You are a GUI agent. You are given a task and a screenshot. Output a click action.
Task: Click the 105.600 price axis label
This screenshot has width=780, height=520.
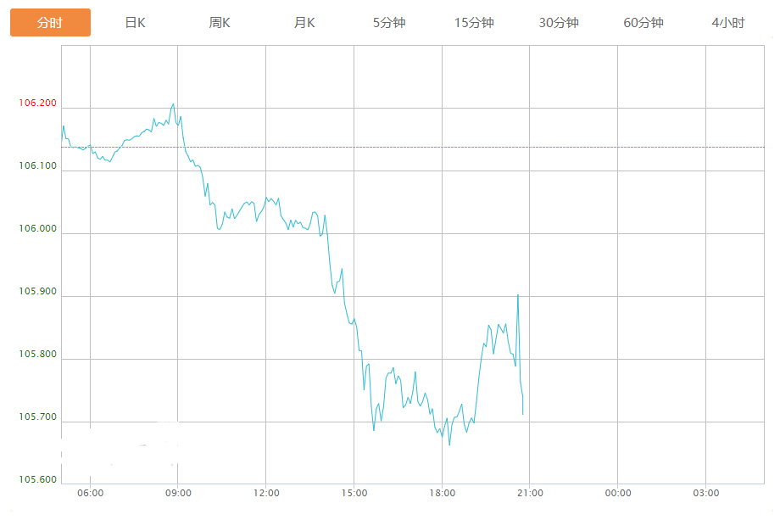37,480
